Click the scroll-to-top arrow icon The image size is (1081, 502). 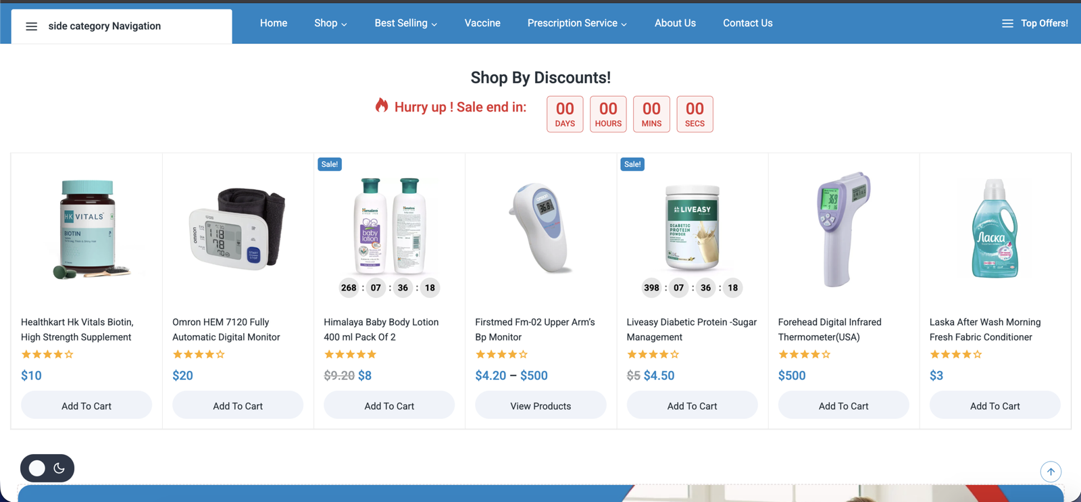[1051, 472]
